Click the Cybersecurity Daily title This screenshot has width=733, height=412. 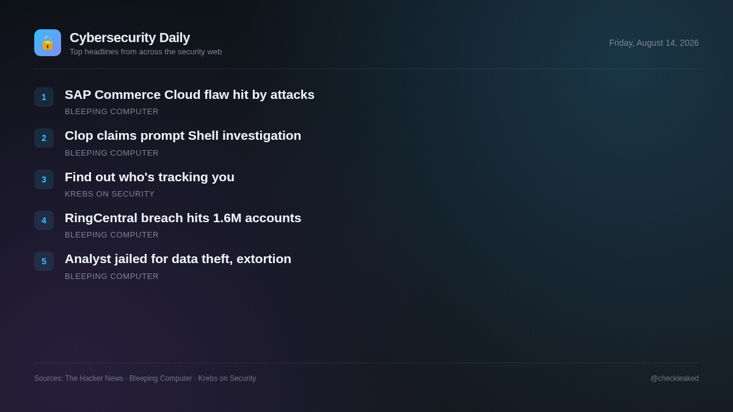[x=129, y=38]
